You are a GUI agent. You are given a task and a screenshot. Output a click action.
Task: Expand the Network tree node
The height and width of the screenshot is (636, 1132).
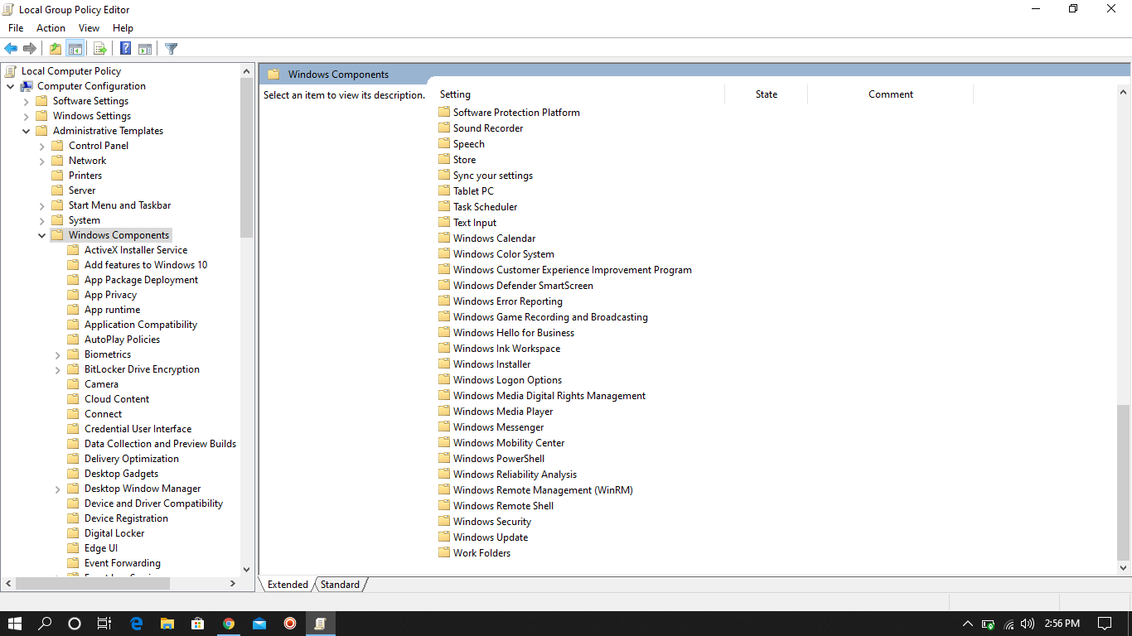pyautogui.click(x=41, y=161)
